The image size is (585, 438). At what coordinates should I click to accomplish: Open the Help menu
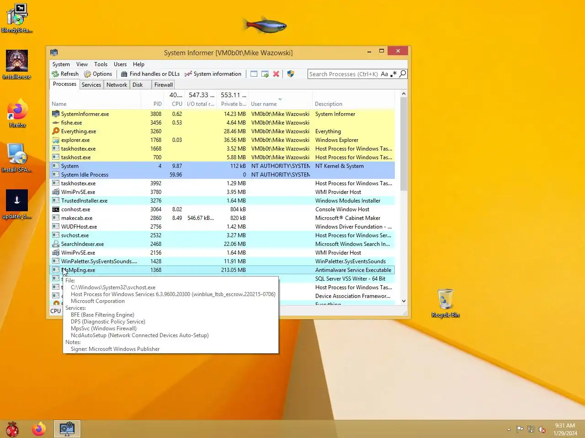(139, 64)
